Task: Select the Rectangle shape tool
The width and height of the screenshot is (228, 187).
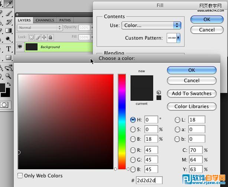Action: point(9,57)
